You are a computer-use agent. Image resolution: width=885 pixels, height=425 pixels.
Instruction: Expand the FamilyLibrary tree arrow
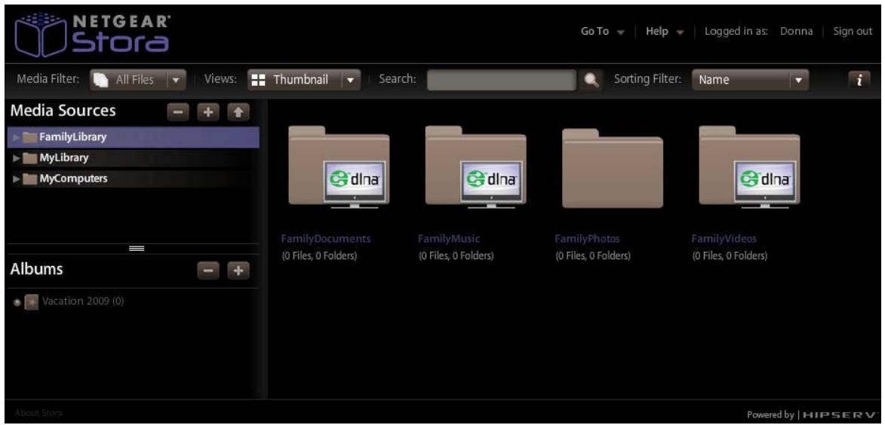tap(17, 137)
